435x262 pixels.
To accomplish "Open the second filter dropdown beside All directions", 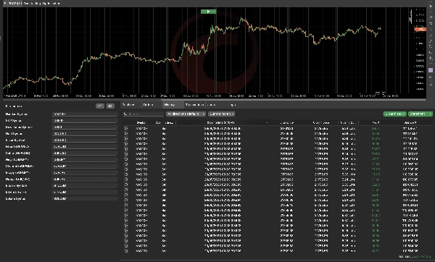I will coord(221,114).
